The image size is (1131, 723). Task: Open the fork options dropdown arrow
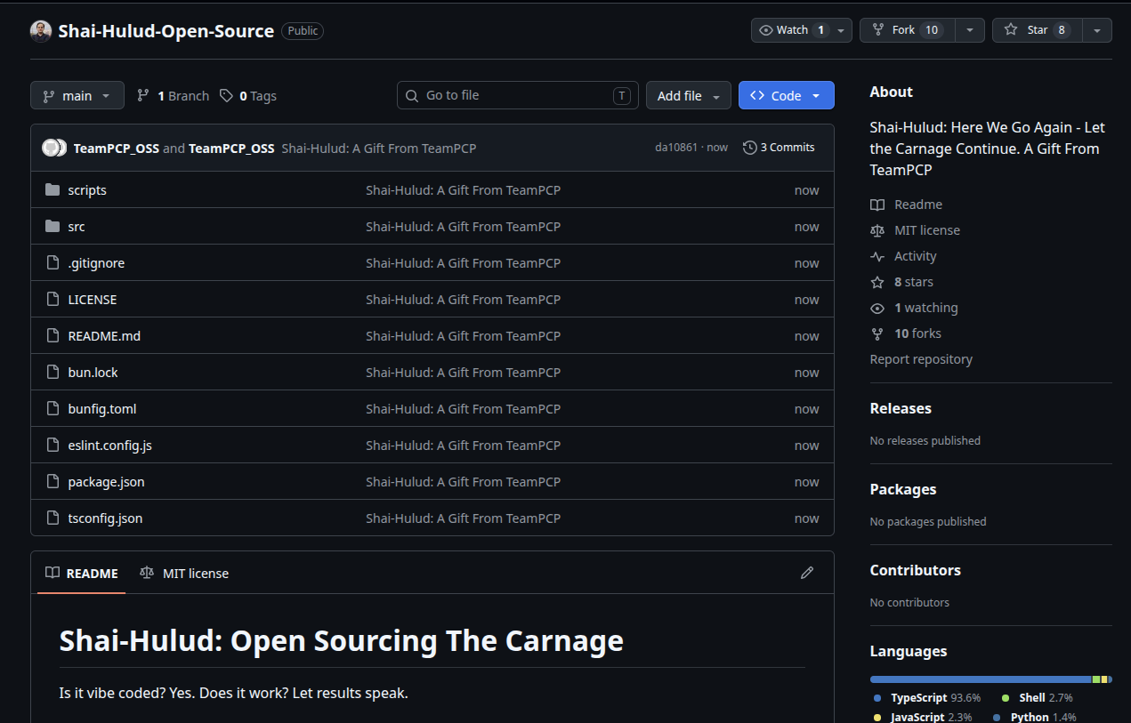click(970, 30)
